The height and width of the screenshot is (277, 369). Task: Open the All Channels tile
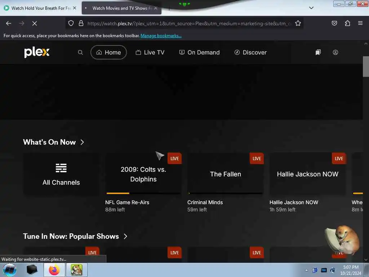61,174
